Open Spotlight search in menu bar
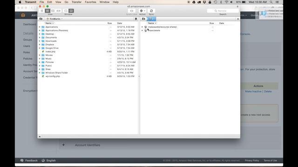The image size is (298, 167). [x=271, y=2]
